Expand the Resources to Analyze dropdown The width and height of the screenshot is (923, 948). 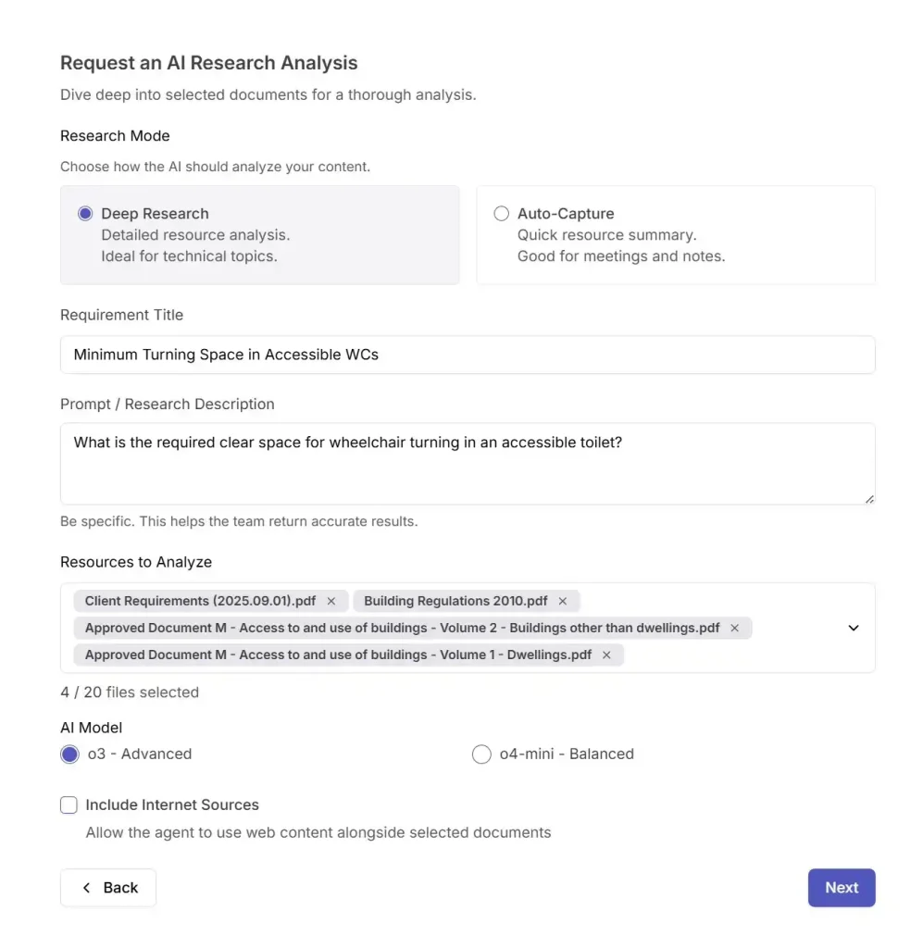coord(854,628)
